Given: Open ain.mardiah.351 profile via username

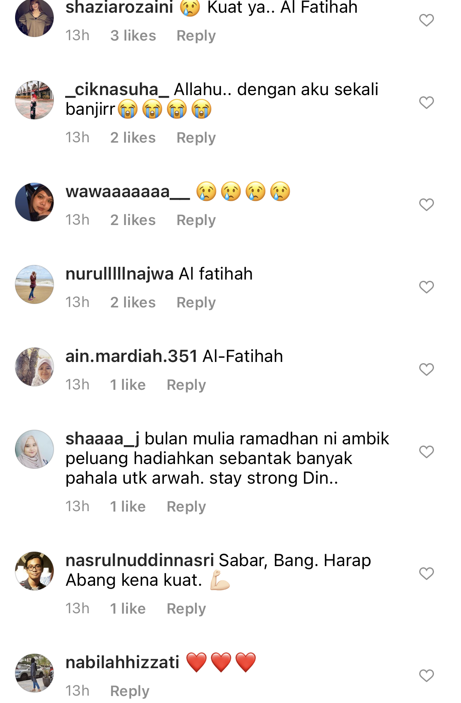Looking at the screenshot, I should point(132,356).
